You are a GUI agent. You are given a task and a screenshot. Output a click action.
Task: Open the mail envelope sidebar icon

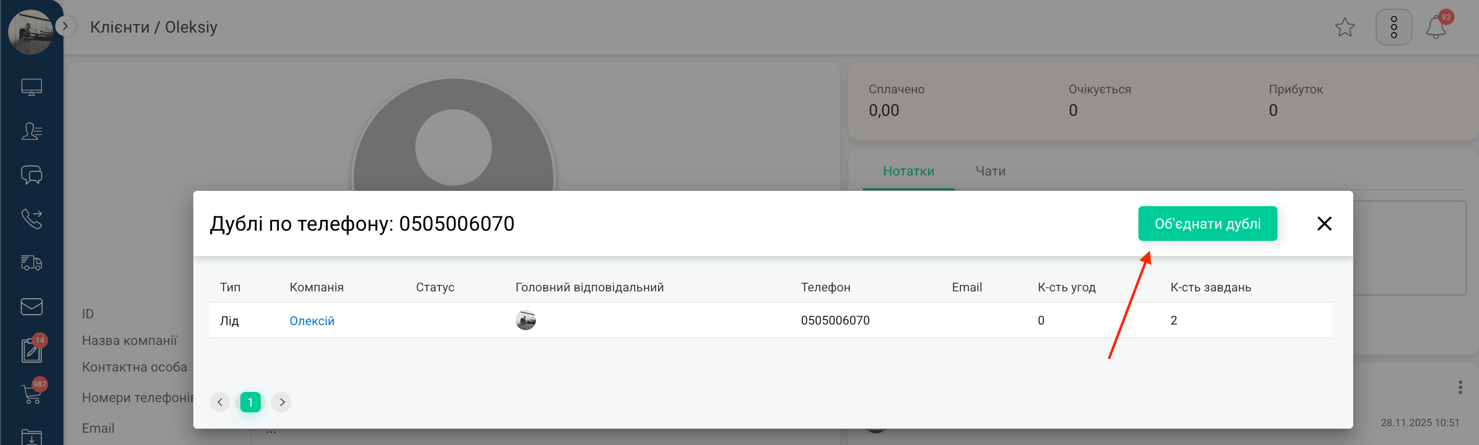click(x=31, y=306)
